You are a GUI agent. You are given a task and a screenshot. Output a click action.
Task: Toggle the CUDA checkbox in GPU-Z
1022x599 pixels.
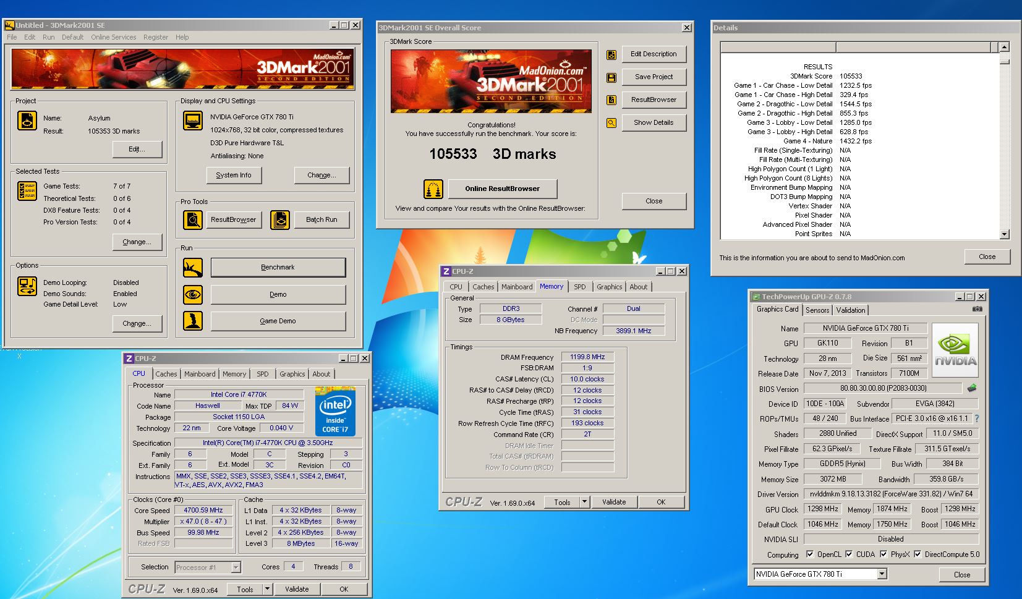click(849, 554)
